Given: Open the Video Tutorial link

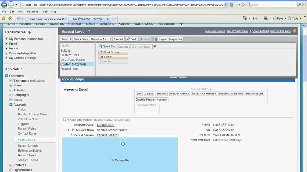Looking at the screenshot, I should (260, 31).
